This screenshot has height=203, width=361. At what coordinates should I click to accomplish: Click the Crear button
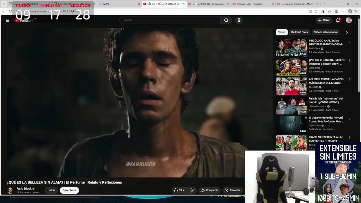point(324,20)
